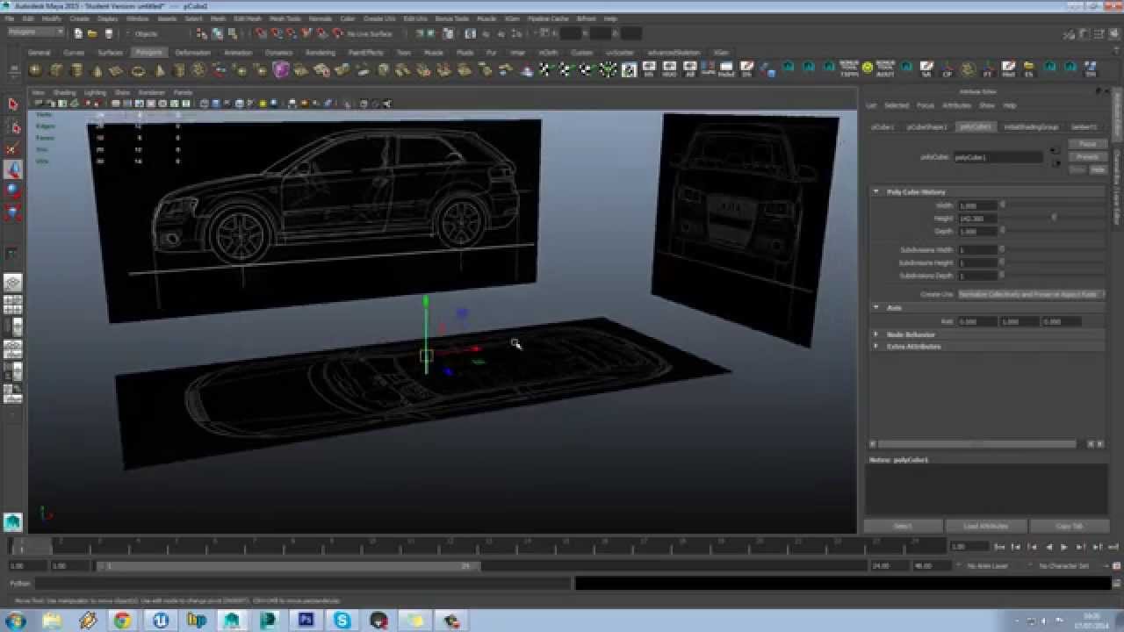This screenshot has height=632, width=1124.
Task: Create a polygon torus from the shelf
Action: click(138, 69)
